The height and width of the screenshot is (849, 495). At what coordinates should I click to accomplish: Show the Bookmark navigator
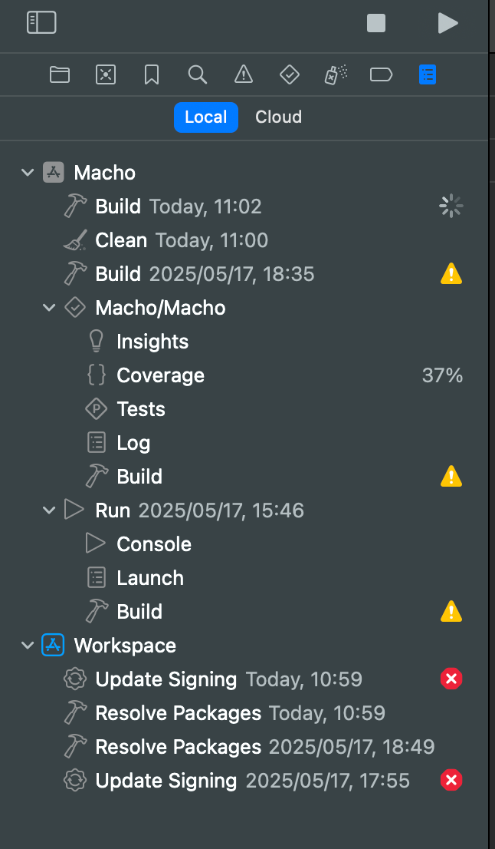[x=152, y=74]
